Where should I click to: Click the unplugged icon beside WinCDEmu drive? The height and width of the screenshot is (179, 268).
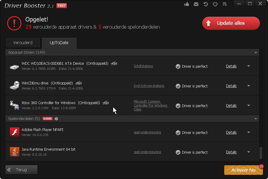click(x=78, y=83)
